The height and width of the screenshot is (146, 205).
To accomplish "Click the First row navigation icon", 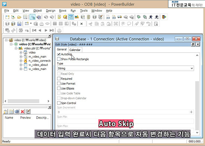I will (x=34, y=30).
